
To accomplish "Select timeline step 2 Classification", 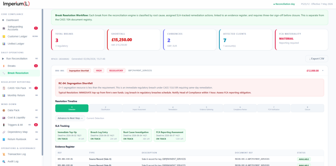I will (x=105, y=108).
